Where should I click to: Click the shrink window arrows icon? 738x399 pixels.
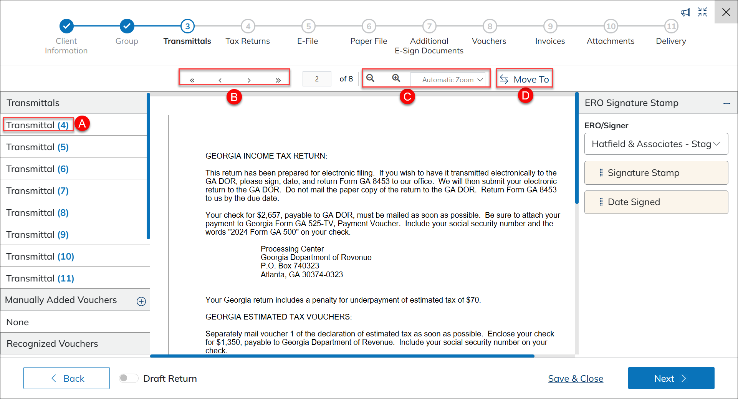coord(702,12)
